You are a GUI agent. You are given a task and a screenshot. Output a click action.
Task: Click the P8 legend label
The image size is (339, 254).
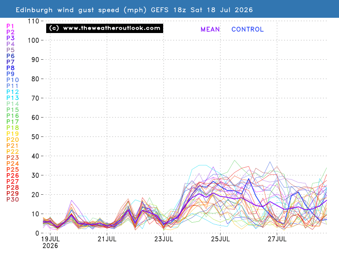10,68
